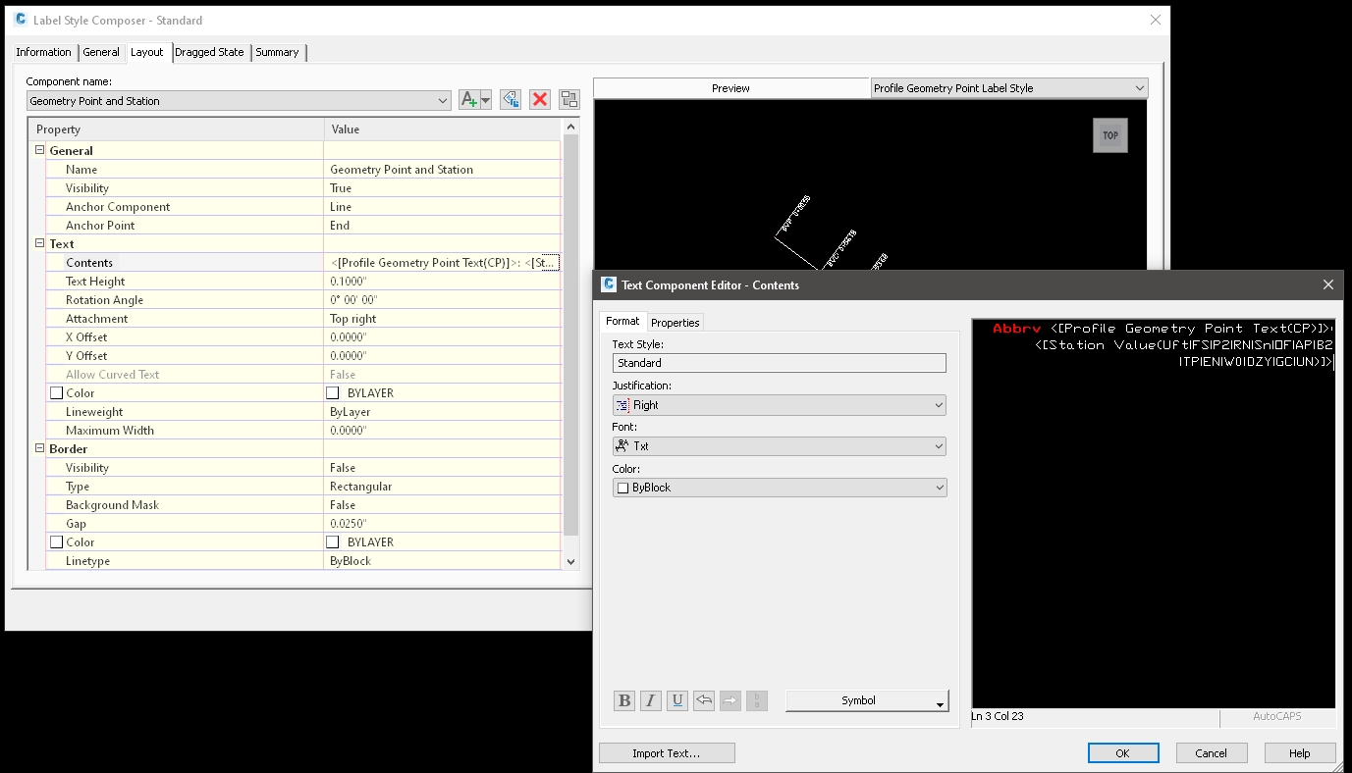The height and width of the screenshot is (773, 1352).
Task: Toggle the Border Color override checkbox
Action: (x=56, y=541)
